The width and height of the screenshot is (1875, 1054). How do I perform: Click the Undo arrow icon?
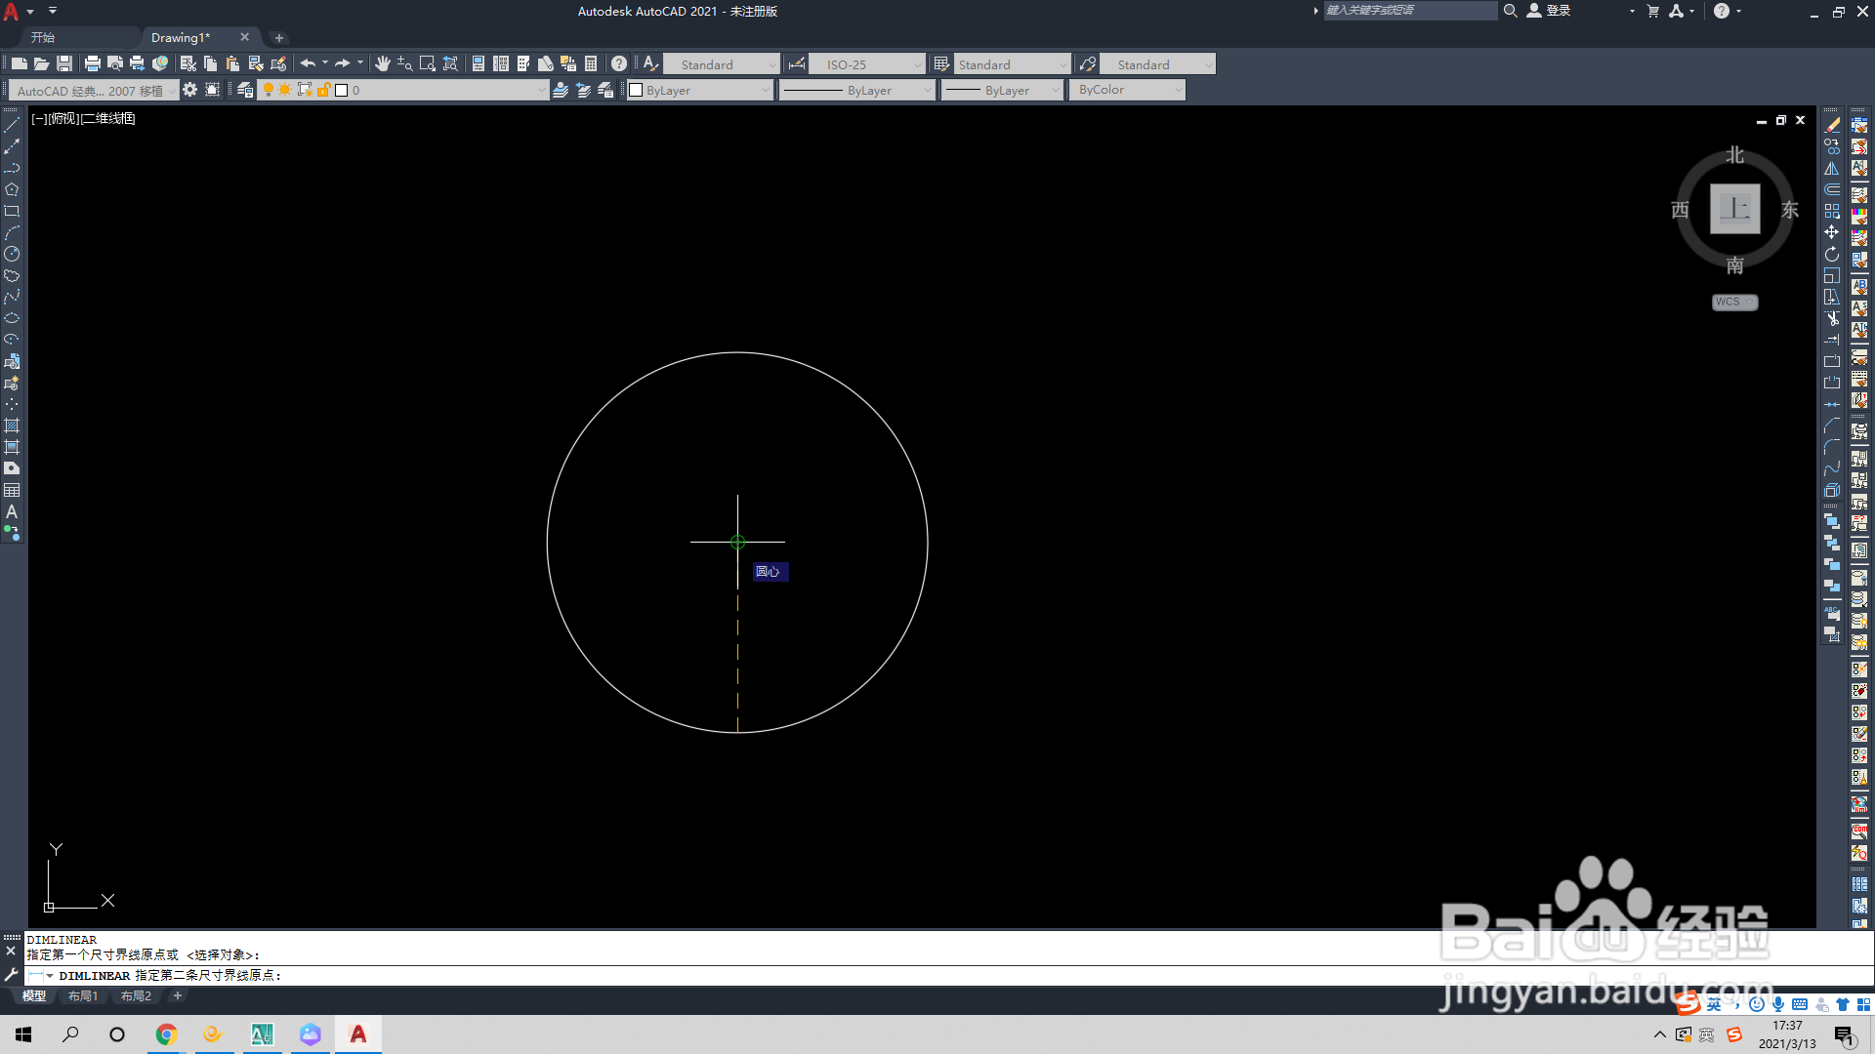click(x=308, y=63)
